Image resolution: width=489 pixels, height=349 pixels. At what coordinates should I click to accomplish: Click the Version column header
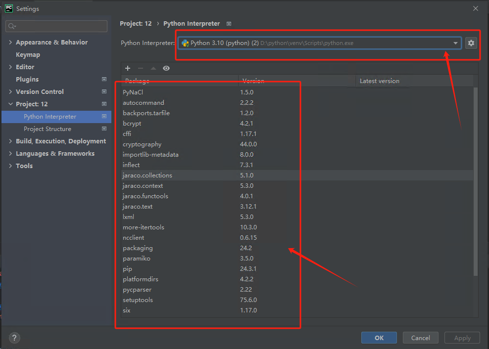(x=297, y=81)
